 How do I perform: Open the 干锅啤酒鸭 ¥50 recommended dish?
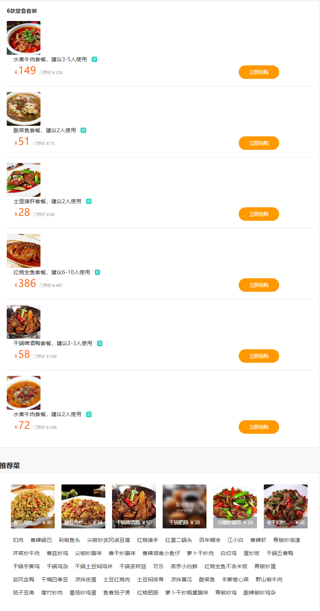point(134,506)
